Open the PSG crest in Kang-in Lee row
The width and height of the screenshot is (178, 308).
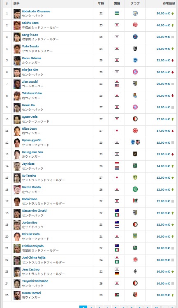[x=135, y=37]
